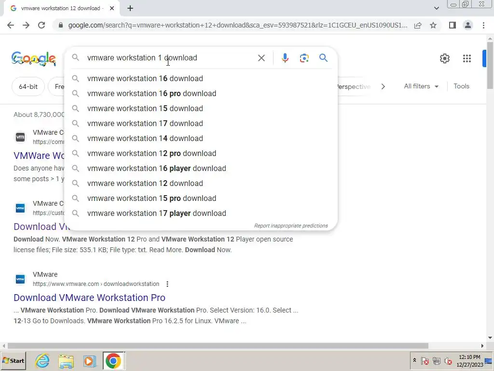Click inside the search query text field

pyautogui.click(x=170, y=58)
